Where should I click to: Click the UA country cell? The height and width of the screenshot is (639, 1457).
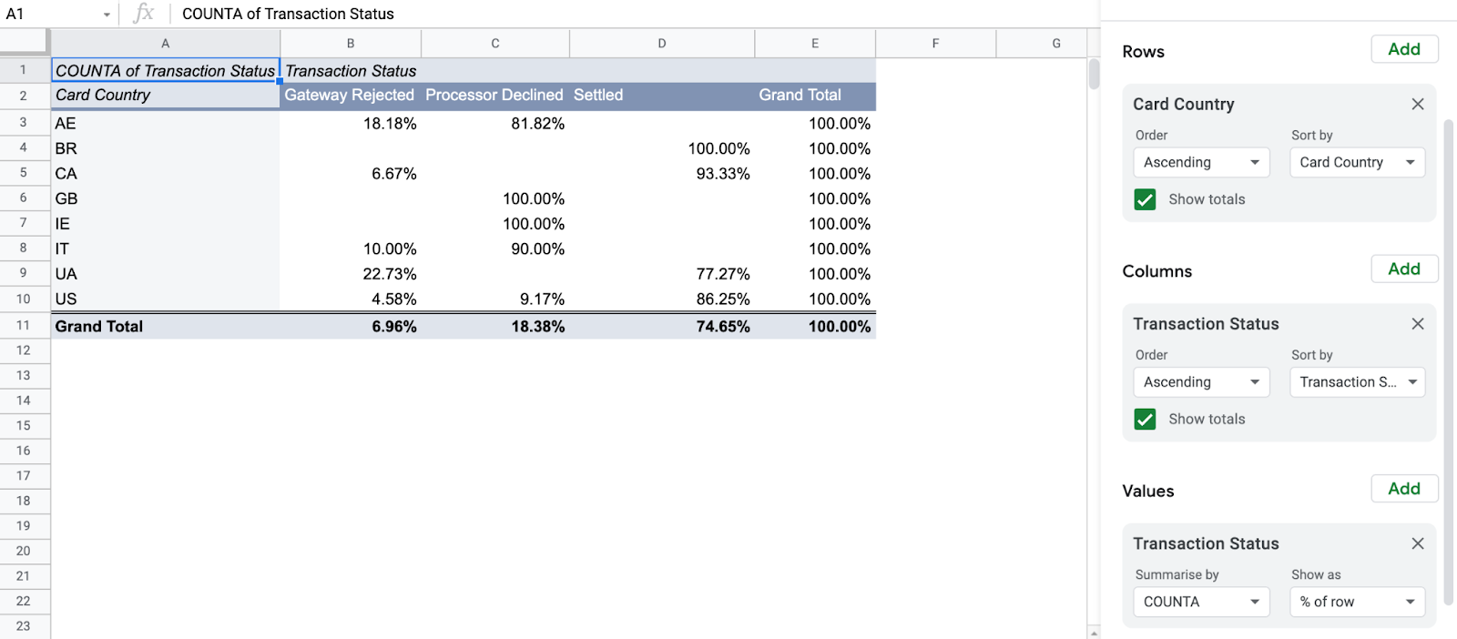coord(165,273)
